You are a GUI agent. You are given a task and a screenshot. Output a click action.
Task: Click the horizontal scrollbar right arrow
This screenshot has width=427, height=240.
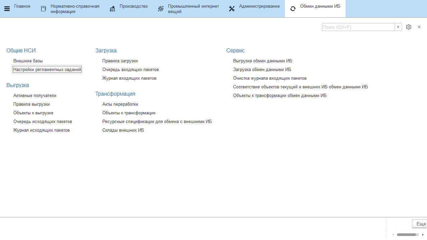click(x=423, y=235)
